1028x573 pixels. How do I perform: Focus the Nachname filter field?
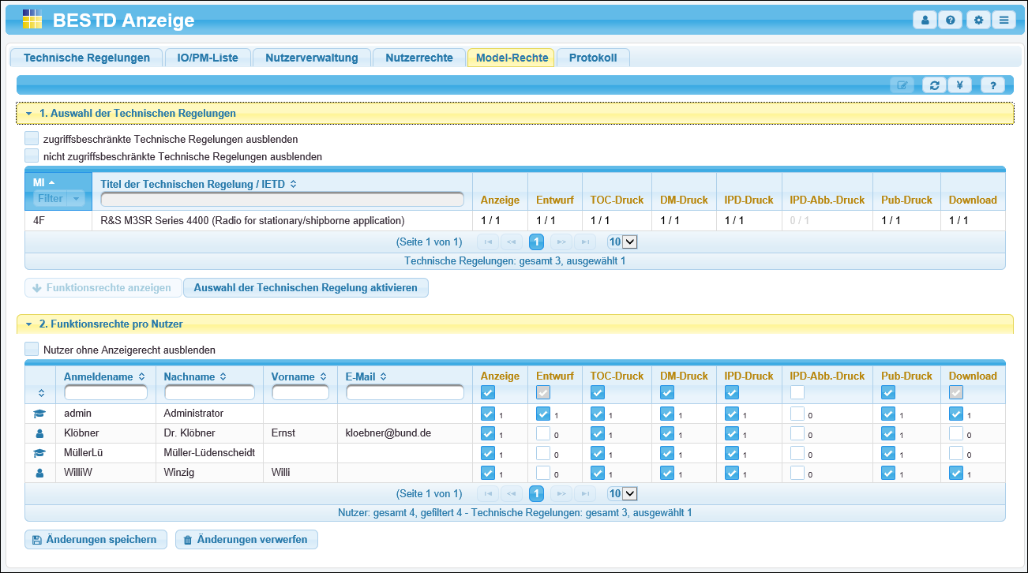click(x=209, y=392)
